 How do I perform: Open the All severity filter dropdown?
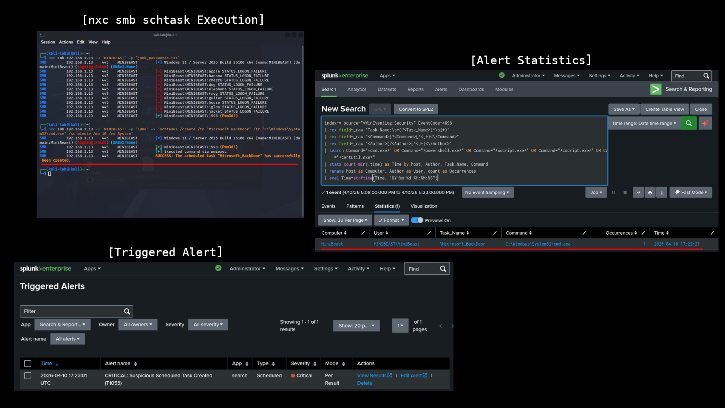point(208,325)
